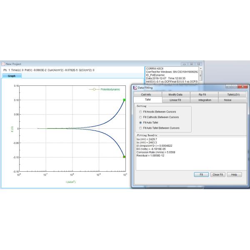Go to the Noise tab

coord(227,100)
